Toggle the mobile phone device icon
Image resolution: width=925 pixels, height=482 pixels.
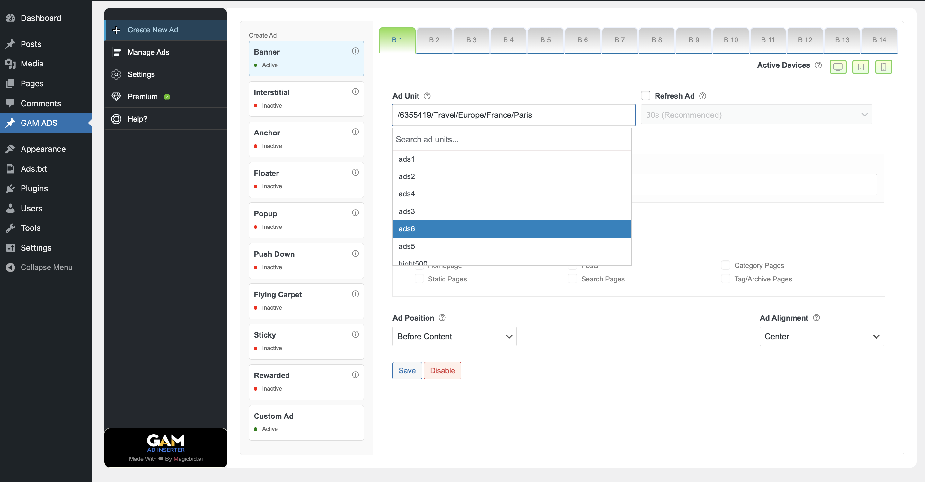click(883, 67)
